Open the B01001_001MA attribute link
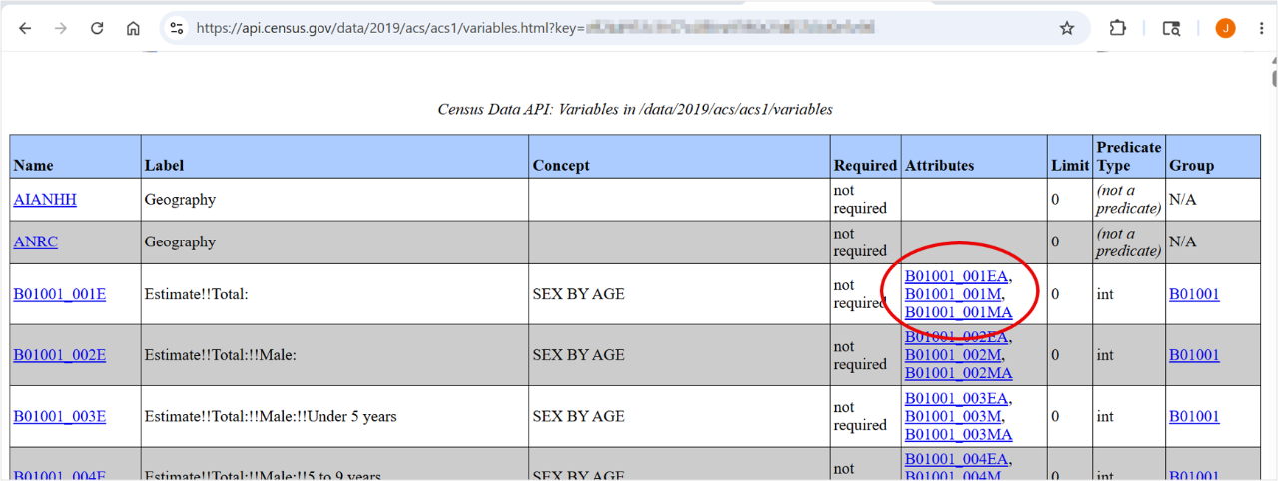 [x=958, y=312]
